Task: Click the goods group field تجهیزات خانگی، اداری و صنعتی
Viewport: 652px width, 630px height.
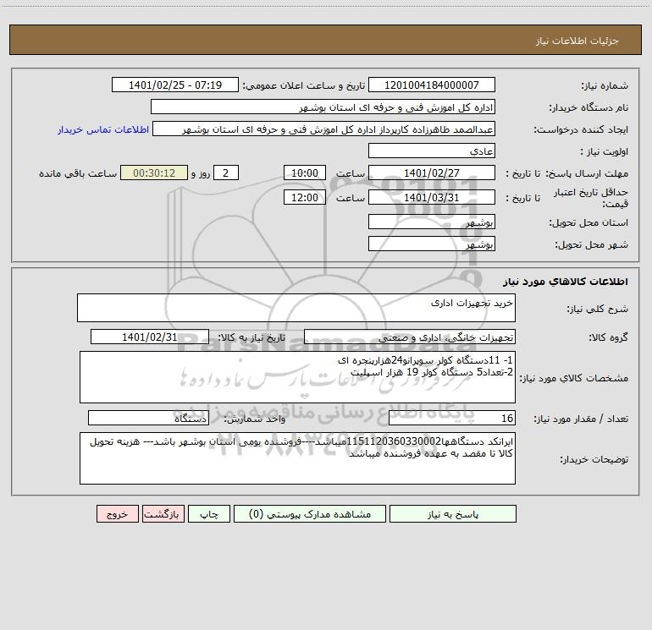Action: [x=410, y=337]
